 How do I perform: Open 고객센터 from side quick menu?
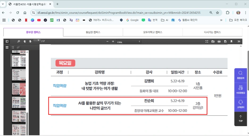240,105
